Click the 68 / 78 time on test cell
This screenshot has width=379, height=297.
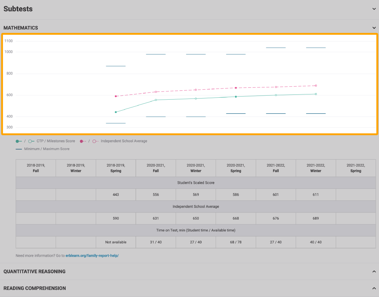[236, 242]
